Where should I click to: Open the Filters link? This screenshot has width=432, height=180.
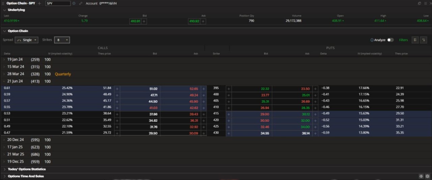(403, 40)
